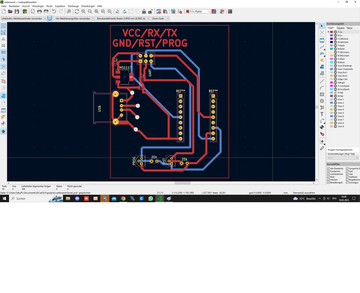Click the Windows Start button

(x=4, y=199)
